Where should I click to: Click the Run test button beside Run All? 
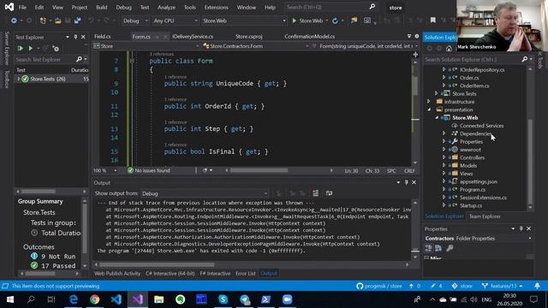[x=31, y=48]
